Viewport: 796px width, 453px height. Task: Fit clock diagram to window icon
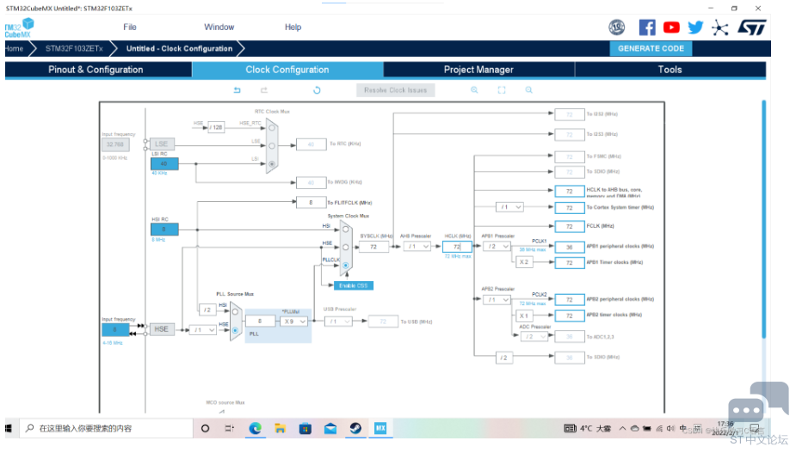502,89
